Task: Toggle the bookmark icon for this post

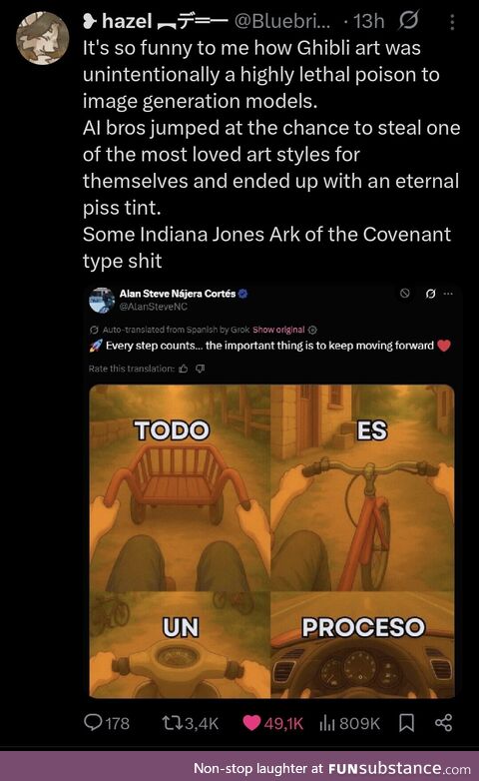Action: [x=407, y=723]
